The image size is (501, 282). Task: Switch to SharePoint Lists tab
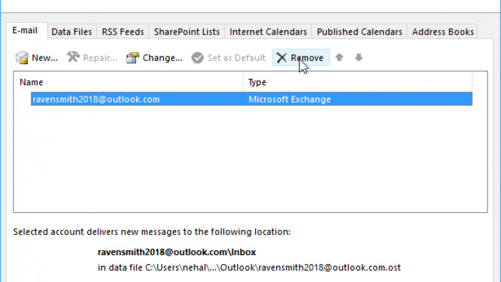[x=187, y=32]
